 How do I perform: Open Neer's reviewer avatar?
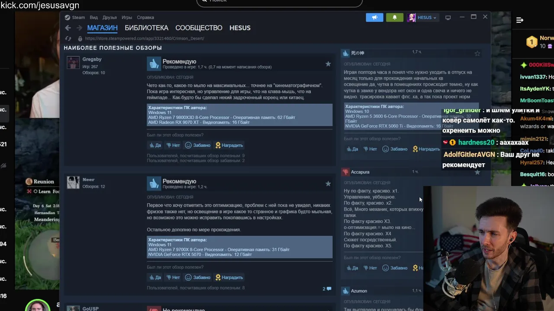73,182
